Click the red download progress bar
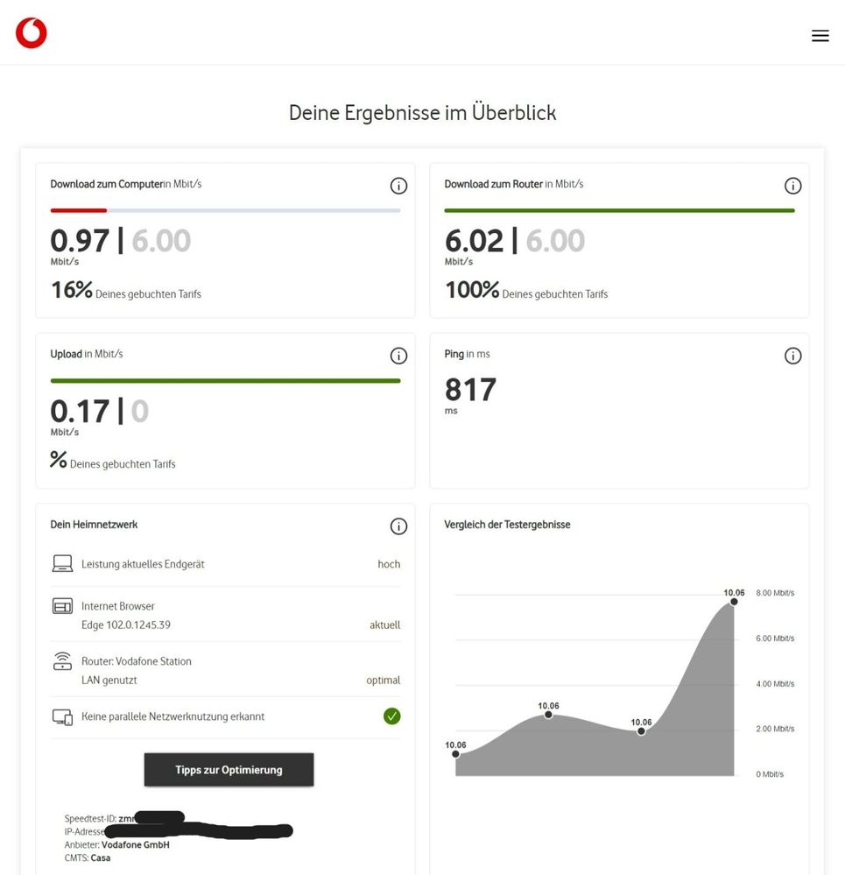The width and height of the screenshot is (845, 875). [x=78, y=210]
